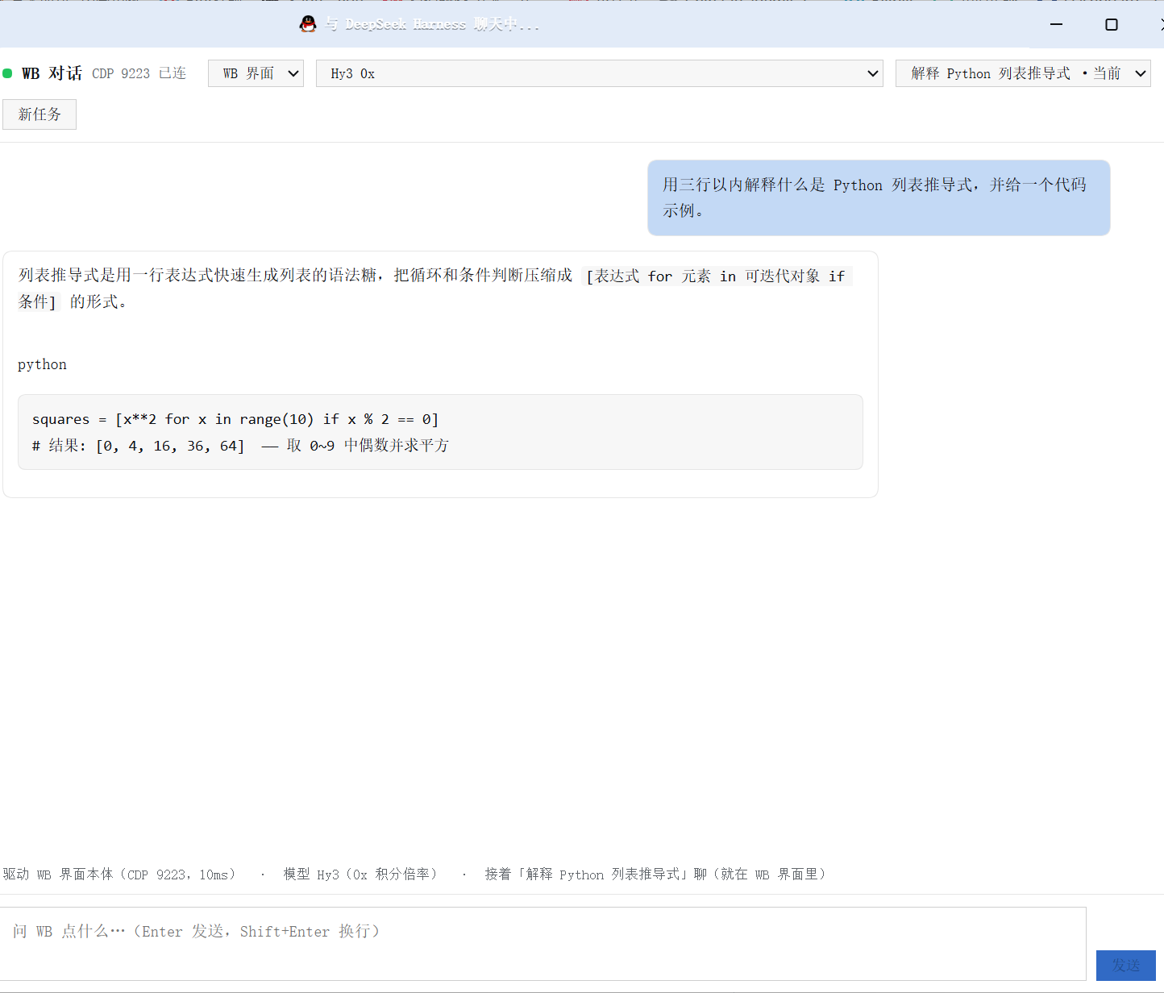The height and width of the screenshot is (993, 1164).
Task: Click the green connection status dot
Action: [7, 73]
